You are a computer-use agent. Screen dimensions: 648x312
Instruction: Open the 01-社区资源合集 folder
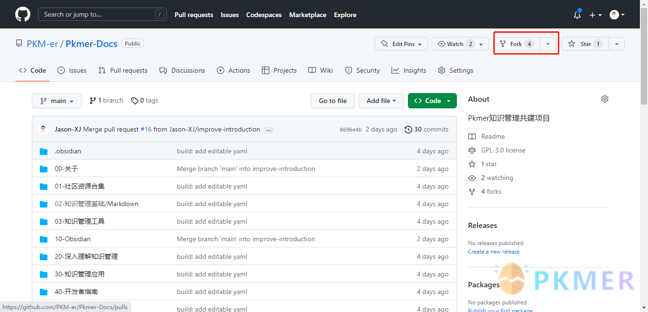(x=80, y=186)
